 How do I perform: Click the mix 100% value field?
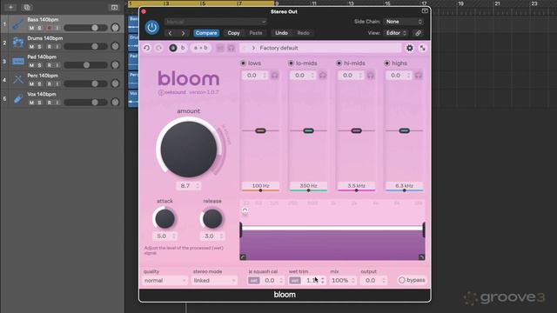[343, 280]
